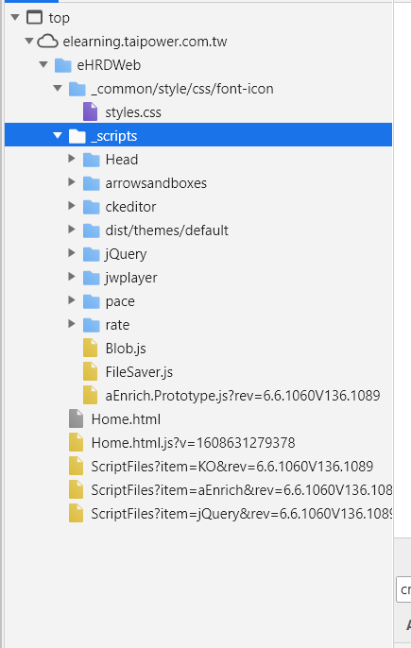This screenshot has height=648, width=411.
Task: Collapse the _scripts folder arrow
Action: pyautogui.click(x=58, y=135)
